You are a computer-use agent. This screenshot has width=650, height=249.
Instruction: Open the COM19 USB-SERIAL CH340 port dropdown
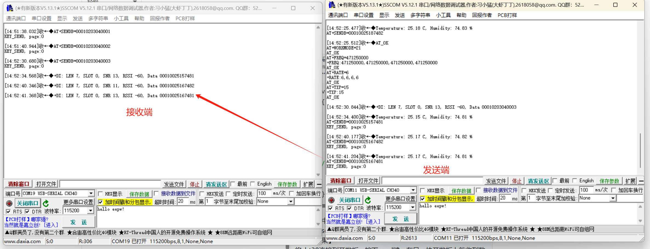91,193
